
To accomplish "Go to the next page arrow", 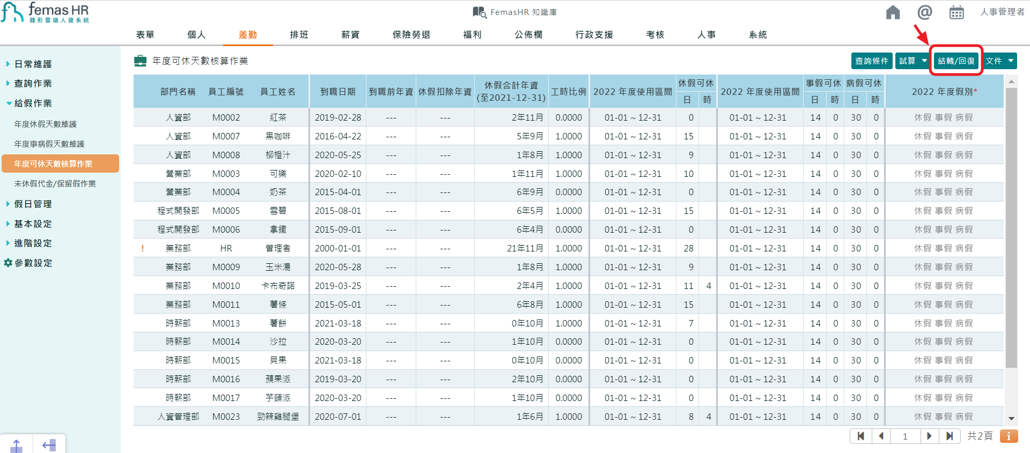I will [x=929, y=436].
